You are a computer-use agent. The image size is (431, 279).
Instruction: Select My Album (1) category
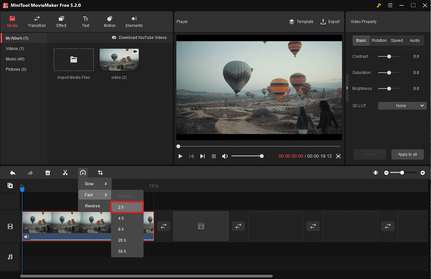coord(24,38)
